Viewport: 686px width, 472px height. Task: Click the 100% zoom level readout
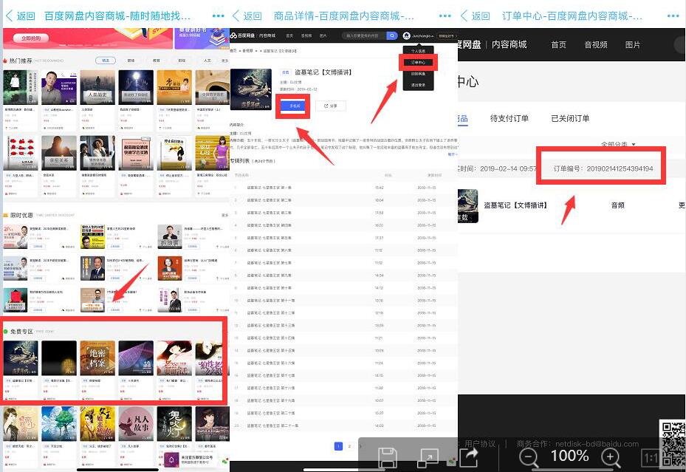point(569,456)
